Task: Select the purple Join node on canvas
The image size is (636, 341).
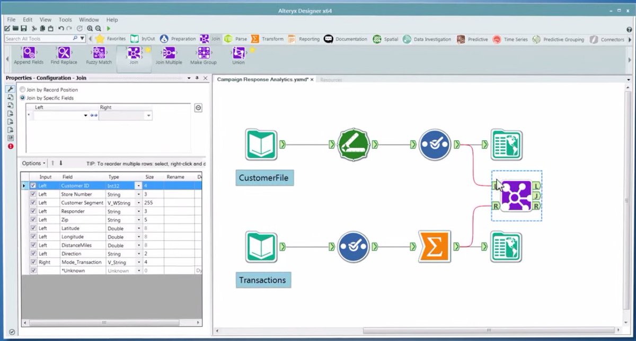Action: pos(516,195)
